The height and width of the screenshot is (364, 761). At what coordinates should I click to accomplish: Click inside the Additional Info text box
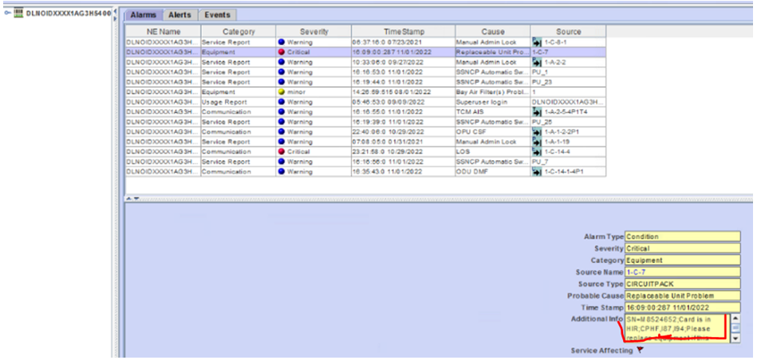(x=677, y=328)
